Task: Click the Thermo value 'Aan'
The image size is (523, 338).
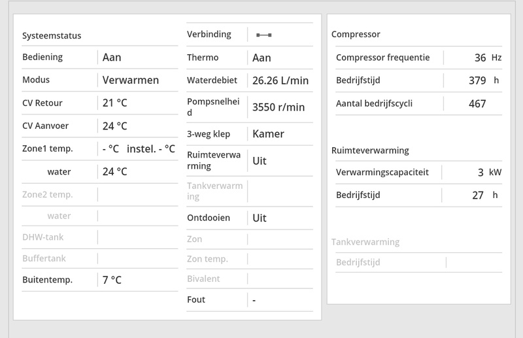Action: [261, 58]
